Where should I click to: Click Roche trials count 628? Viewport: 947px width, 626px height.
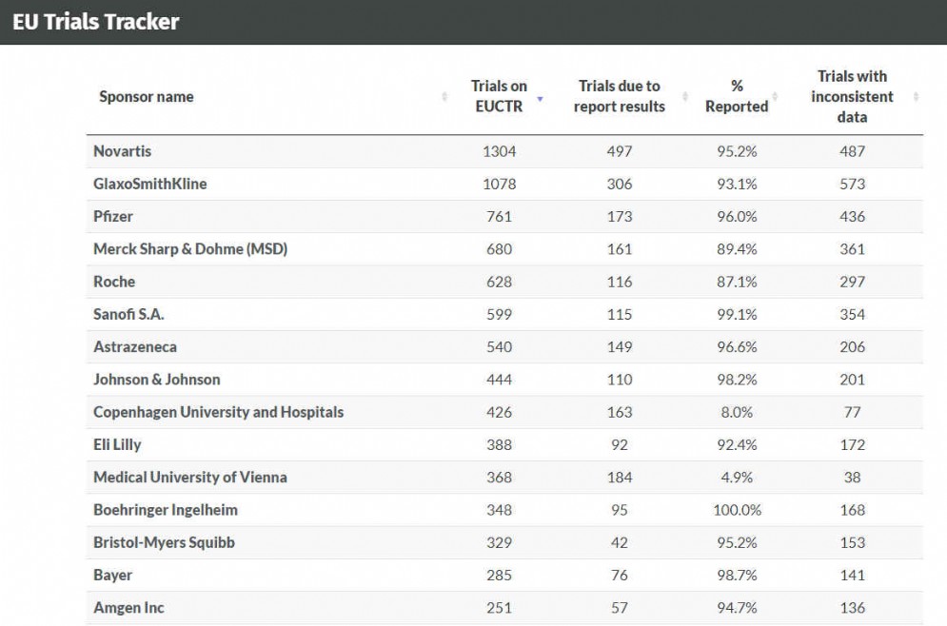[x=499, y=282]
